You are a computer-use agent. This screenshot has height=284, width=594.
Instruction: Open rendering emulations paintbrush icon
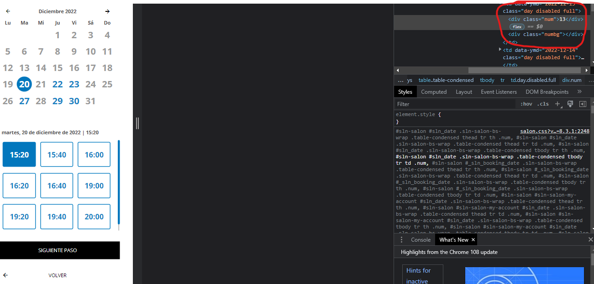coord(570,104)
